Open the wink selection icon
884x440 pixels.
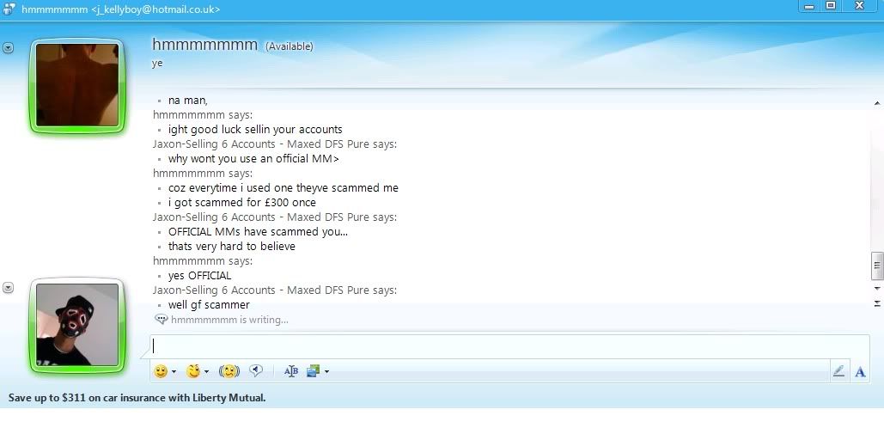[193, 371]
